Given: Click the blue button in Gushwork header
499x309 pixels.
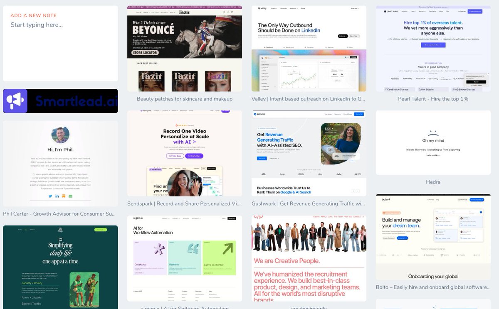Looking at the screenshot, I should click(359, 114).
